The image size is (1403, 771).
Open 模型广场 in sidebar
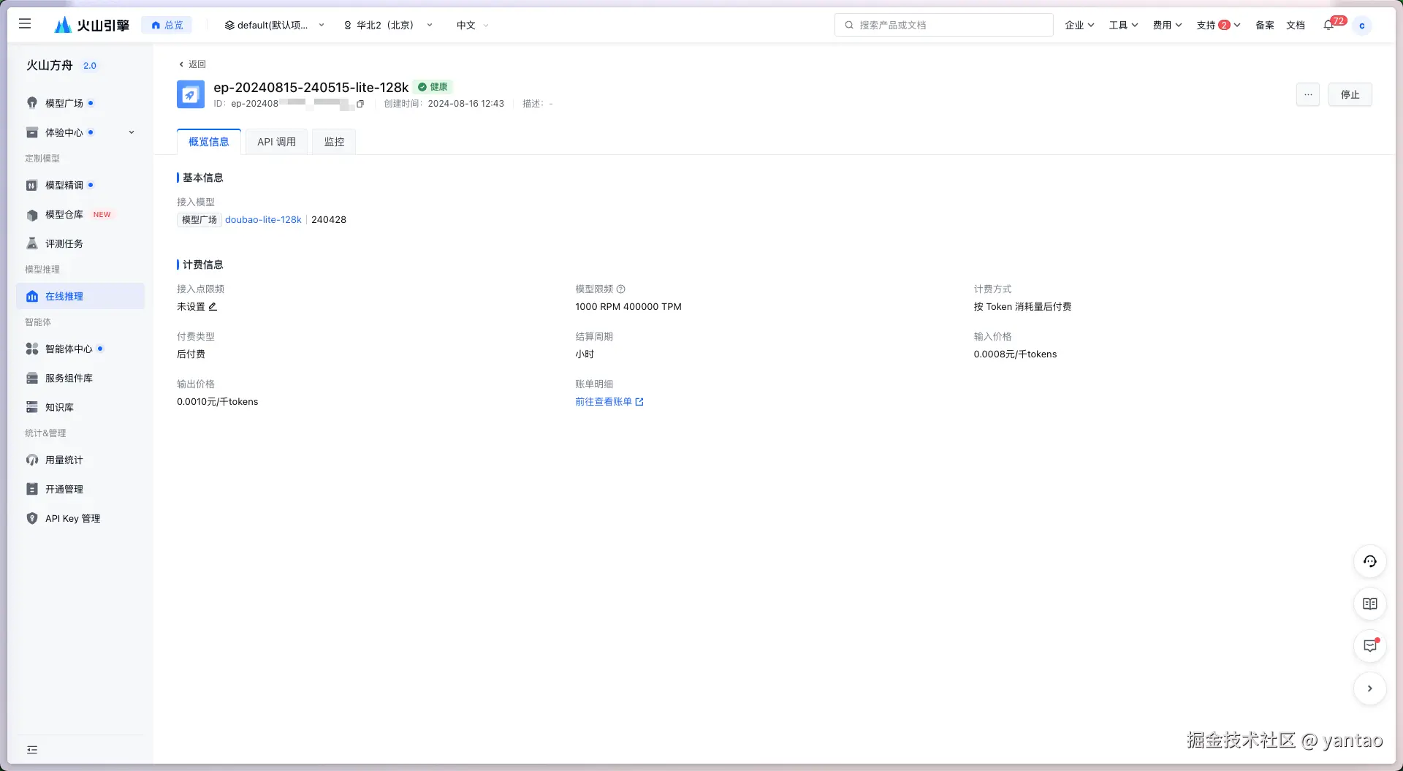point(80,103)
